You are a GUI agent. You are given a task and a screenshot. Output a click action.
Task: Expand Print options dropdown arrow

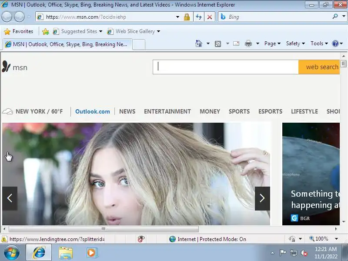tap(258, 43)
